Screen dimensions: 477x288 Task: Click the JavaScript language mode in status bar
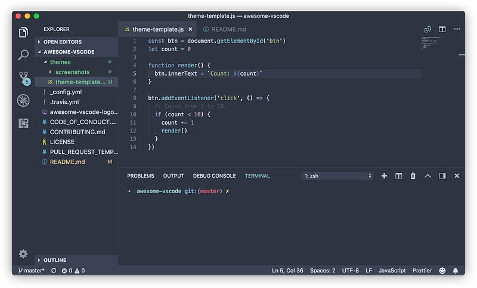(392, 270)
